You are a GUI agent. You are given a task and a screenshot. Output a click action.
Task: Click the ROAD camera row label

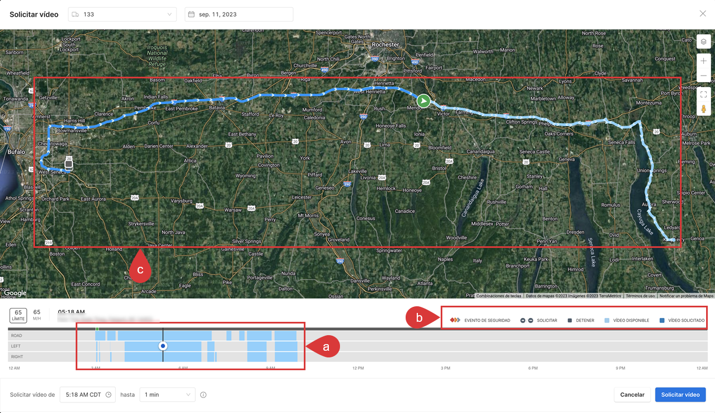(x=17, y=336)
